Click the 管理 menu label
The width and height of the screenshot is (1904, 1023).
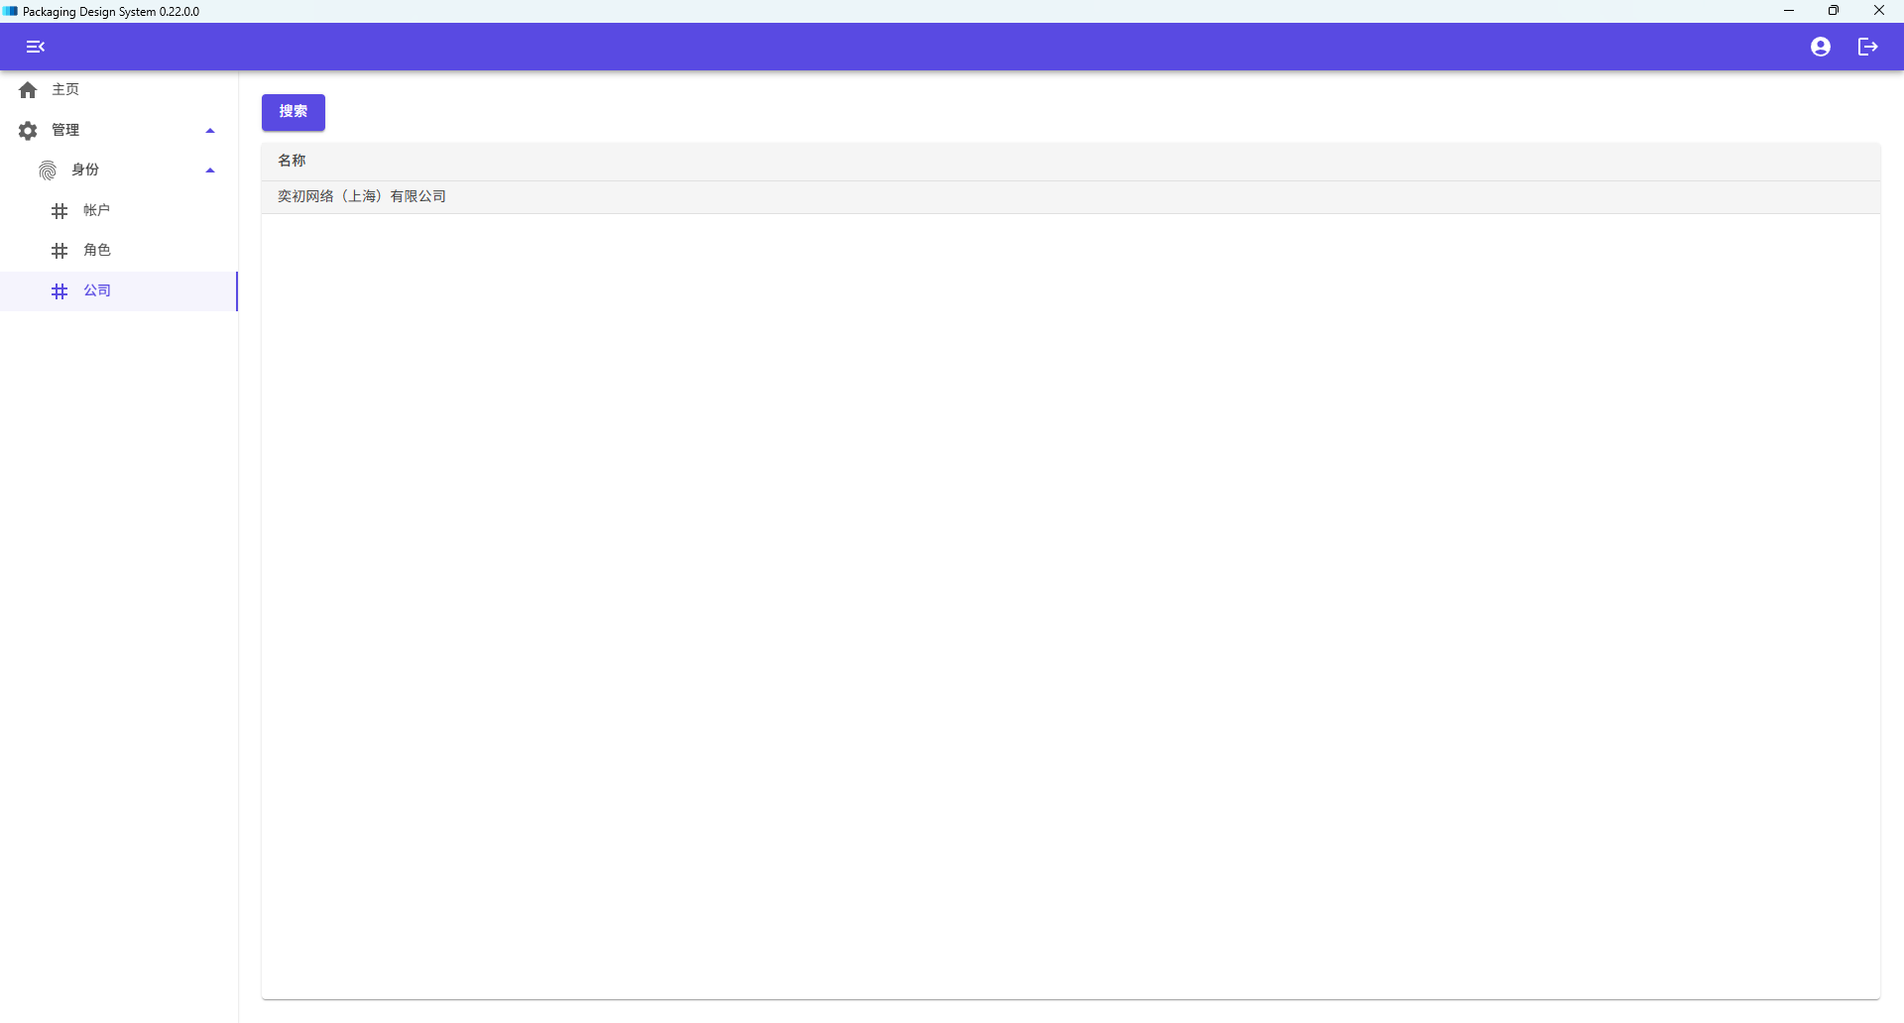coord(65,130)
